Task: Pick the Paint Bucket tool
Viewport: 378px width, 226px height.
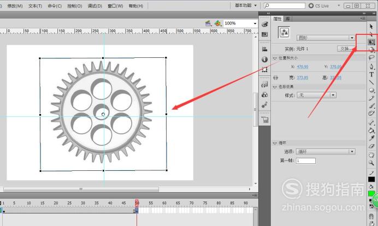Action: [x=371, y=130]
